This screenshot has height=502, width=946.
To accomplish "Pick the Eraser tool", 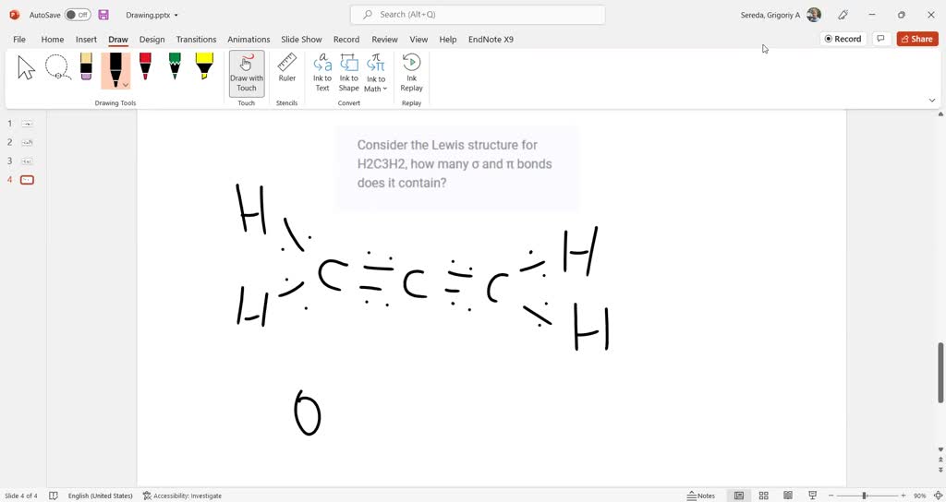I will coord(86,67).
